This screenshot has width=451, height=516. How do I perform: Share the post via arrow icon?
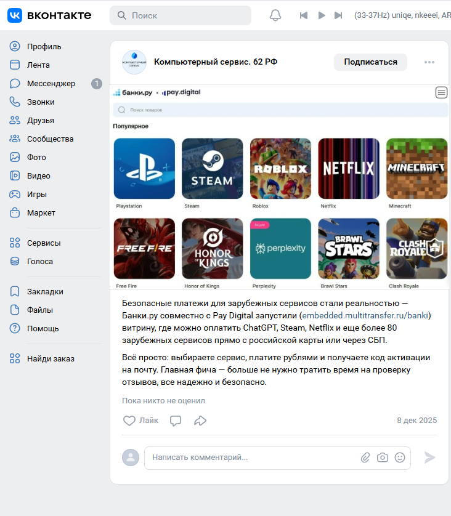point(200,421)
